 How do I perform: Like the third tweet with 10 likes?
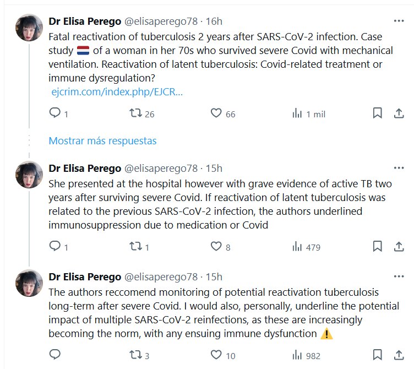point(216,355)
